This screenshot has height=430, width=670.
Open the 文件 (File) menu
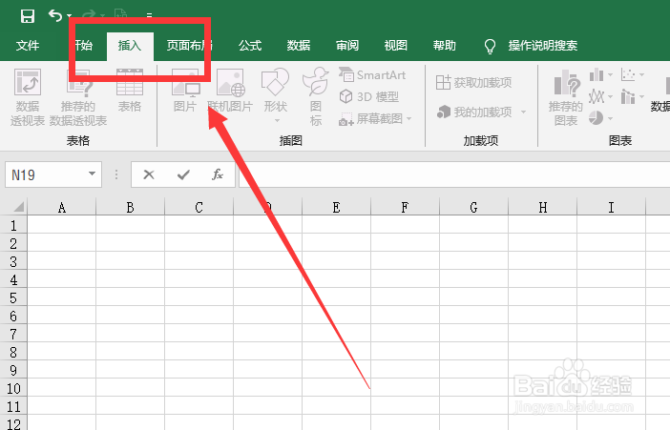pyautogui.click(x=28, y=45)
